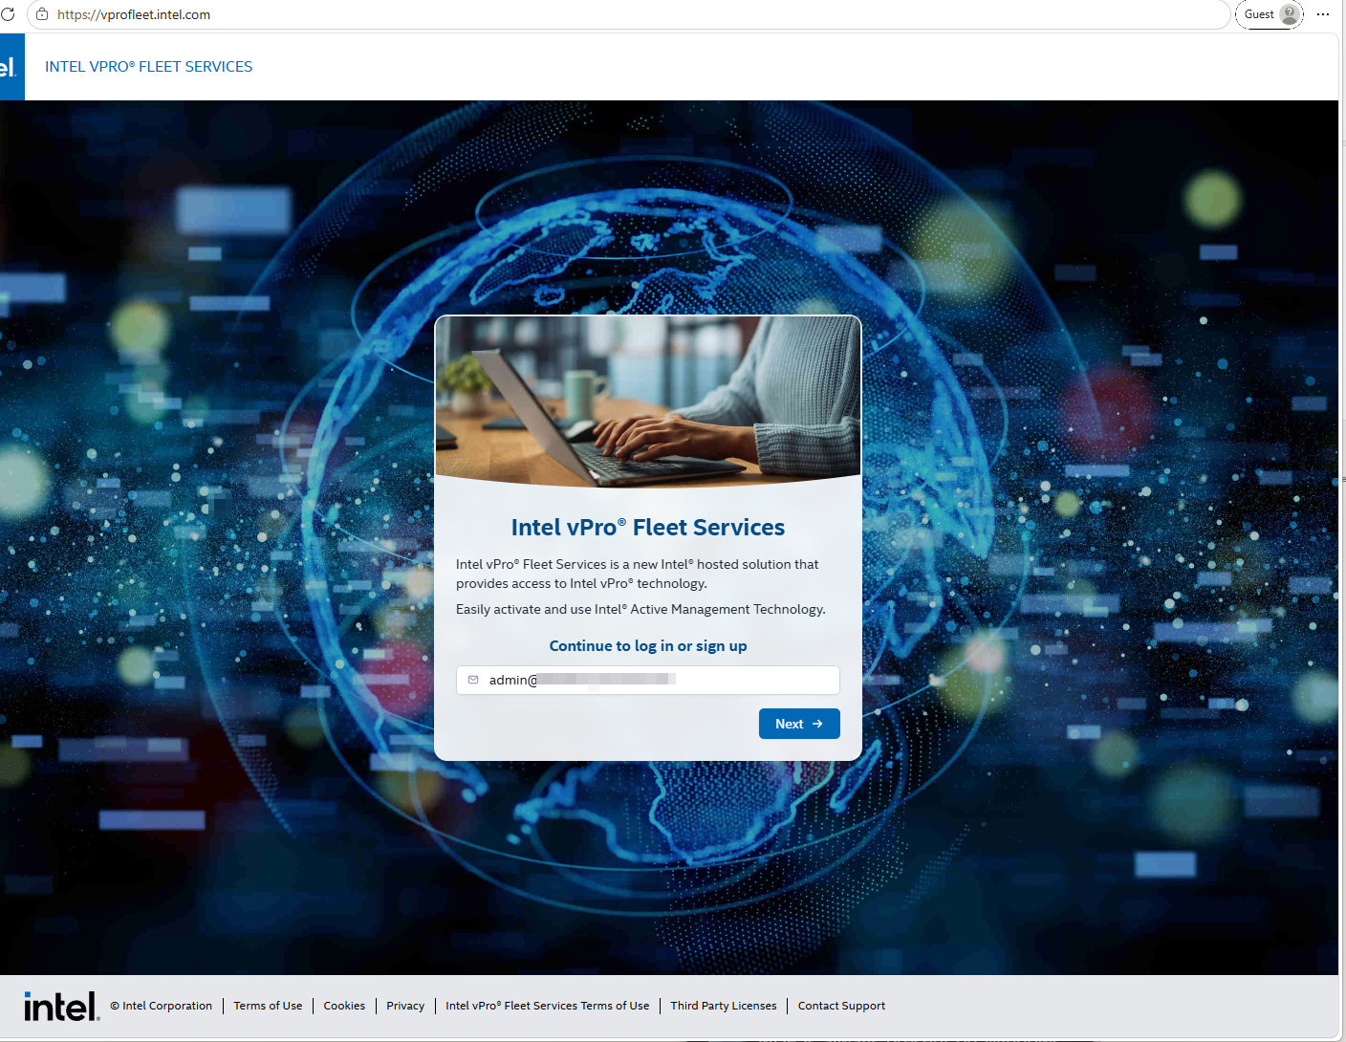
Task: Click the "Intel vPro® Fleet Services" card heading
Action: [x=648, y=527]
